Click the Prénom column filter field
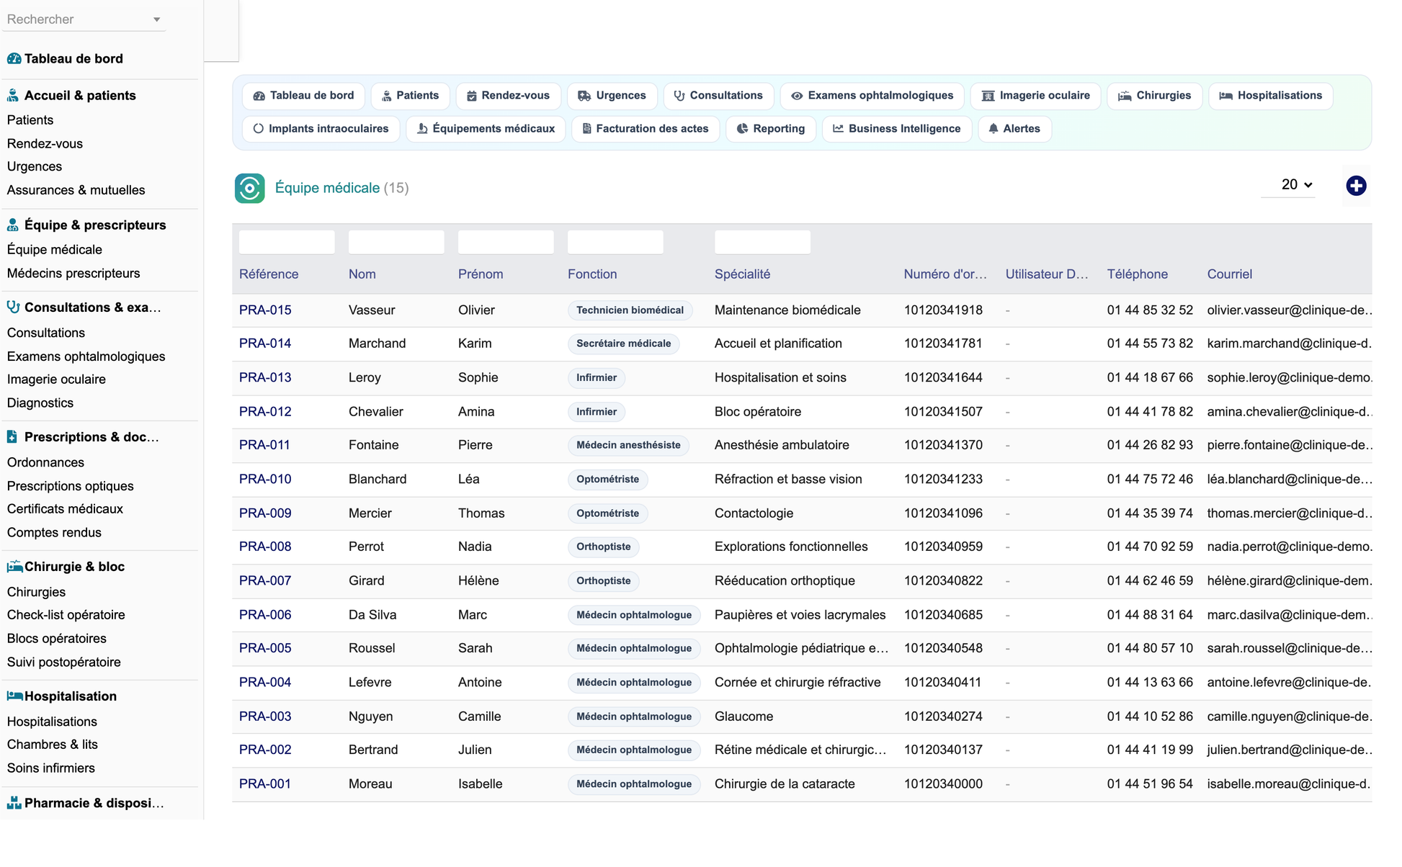The height and width of the screenshot is (867, 1402). point(506,242)
